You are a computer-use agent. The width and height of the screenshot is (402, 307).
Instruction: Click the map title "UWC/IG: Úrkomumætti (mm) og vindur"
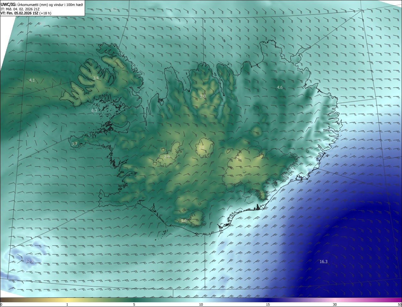[42, 5]
